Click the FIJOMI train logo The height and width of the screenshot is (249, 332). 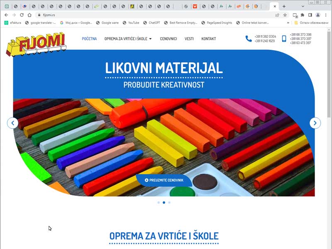click(x=36, y=44)
